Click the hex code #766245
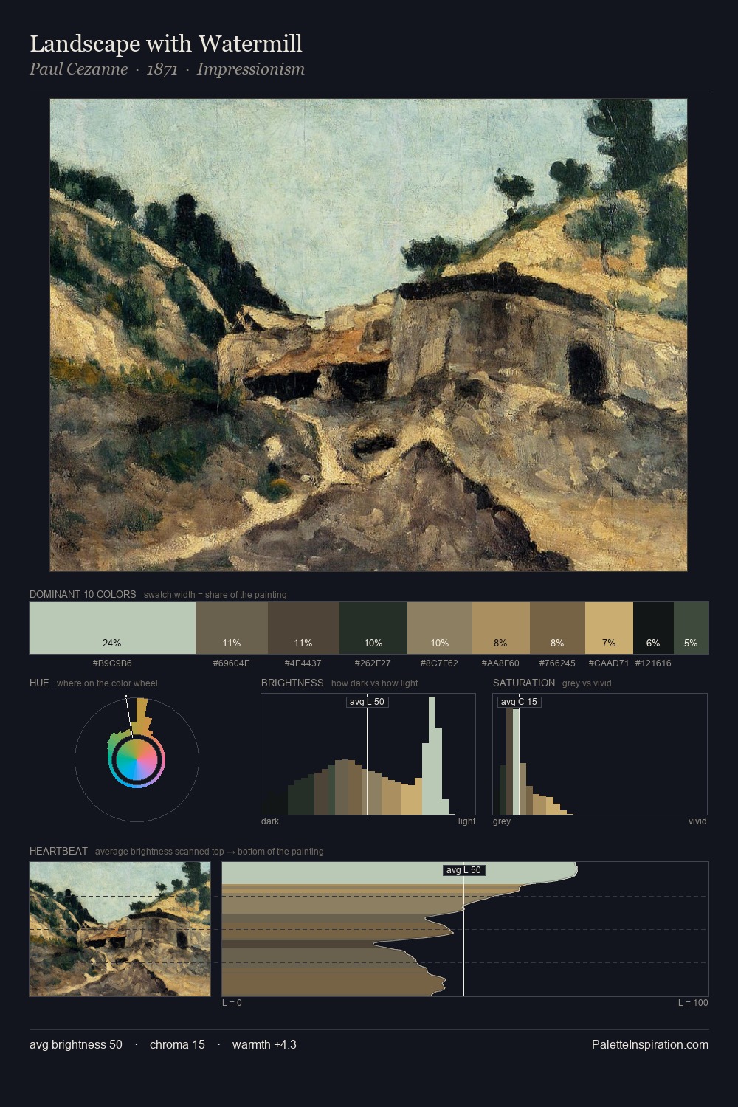 click(557, 663)
